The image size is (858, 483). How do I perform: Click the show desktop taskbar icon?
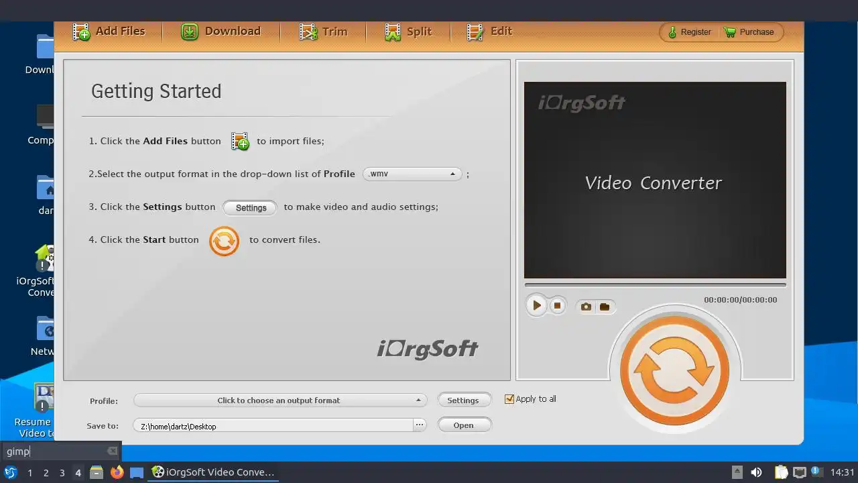coord(137,472)
